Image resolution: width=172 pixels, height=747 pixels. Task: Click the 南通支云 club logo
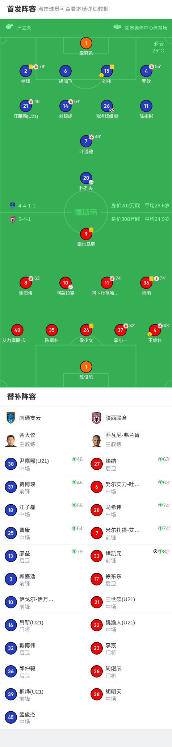(x=11, y=418)
